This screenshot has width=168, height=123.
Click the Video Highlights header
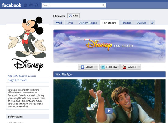pyautogui.click(x=109, y=74)
